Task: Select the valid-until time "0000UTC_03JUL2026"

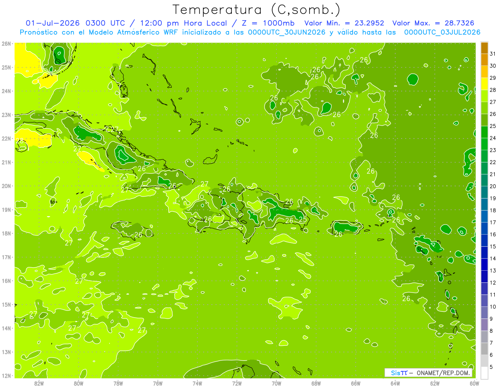Action: [442, 32]
